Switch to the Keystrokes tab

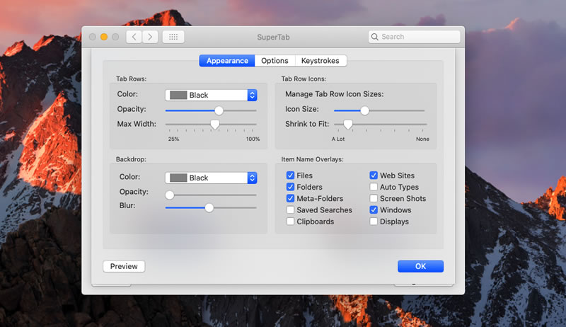320,61
